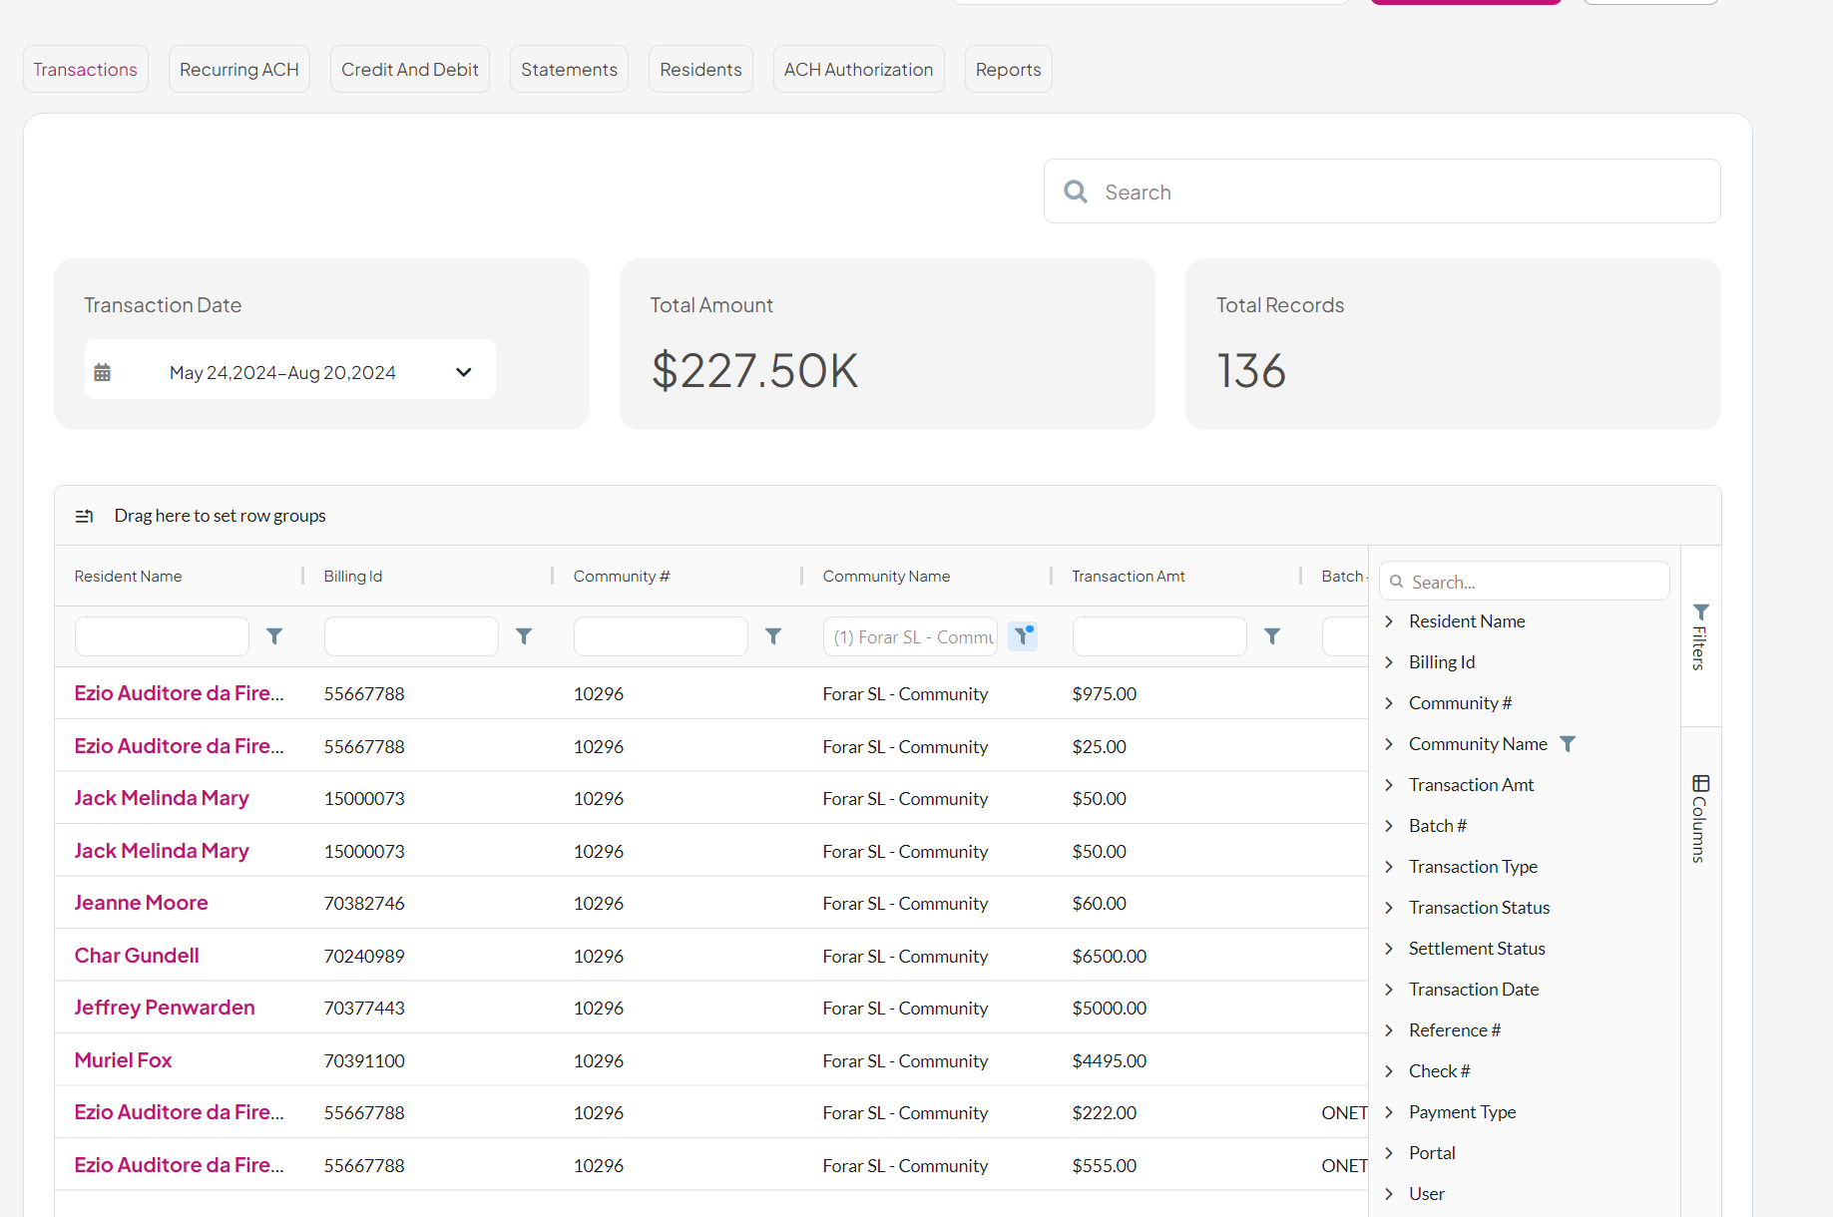The height and width of the screenshot is (1217, 1833).
Task: Click Resident Name filter input
Action: click(x=162, y=636)
